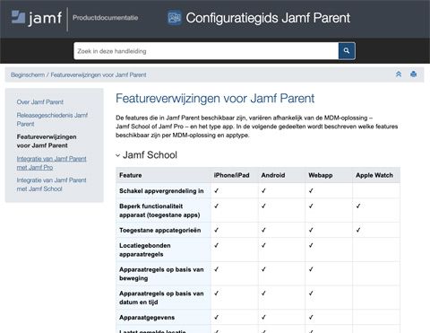Click Apple Watch checkmark for Toegestane appcategorieën
430x333 pixels.
click(x=358, y=230)
